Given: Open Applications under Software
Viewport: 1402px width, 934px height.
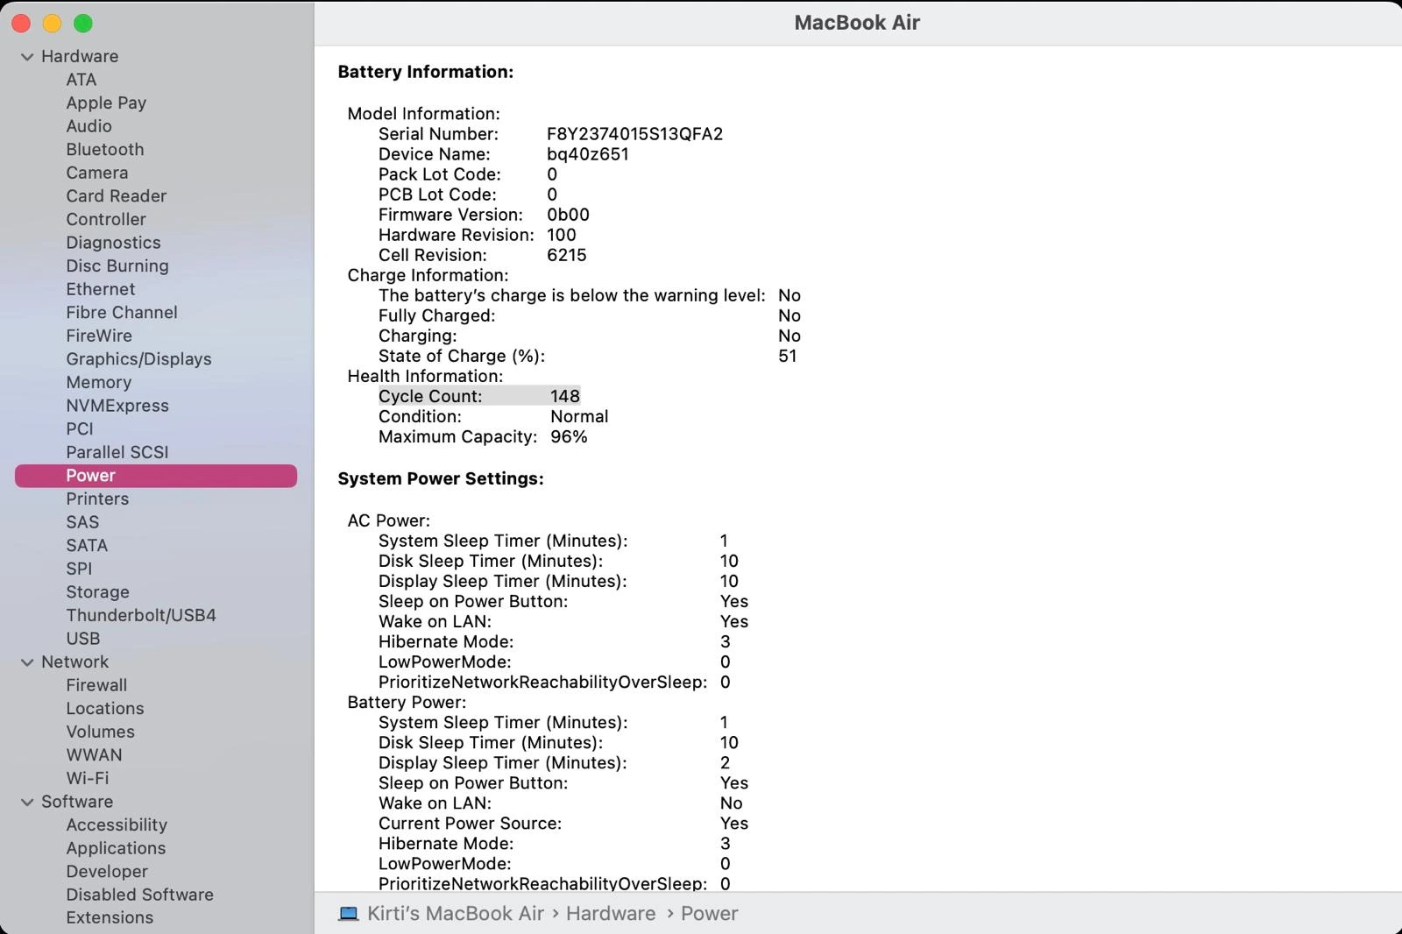Looking at the screenshot, I should click(116, 848).
